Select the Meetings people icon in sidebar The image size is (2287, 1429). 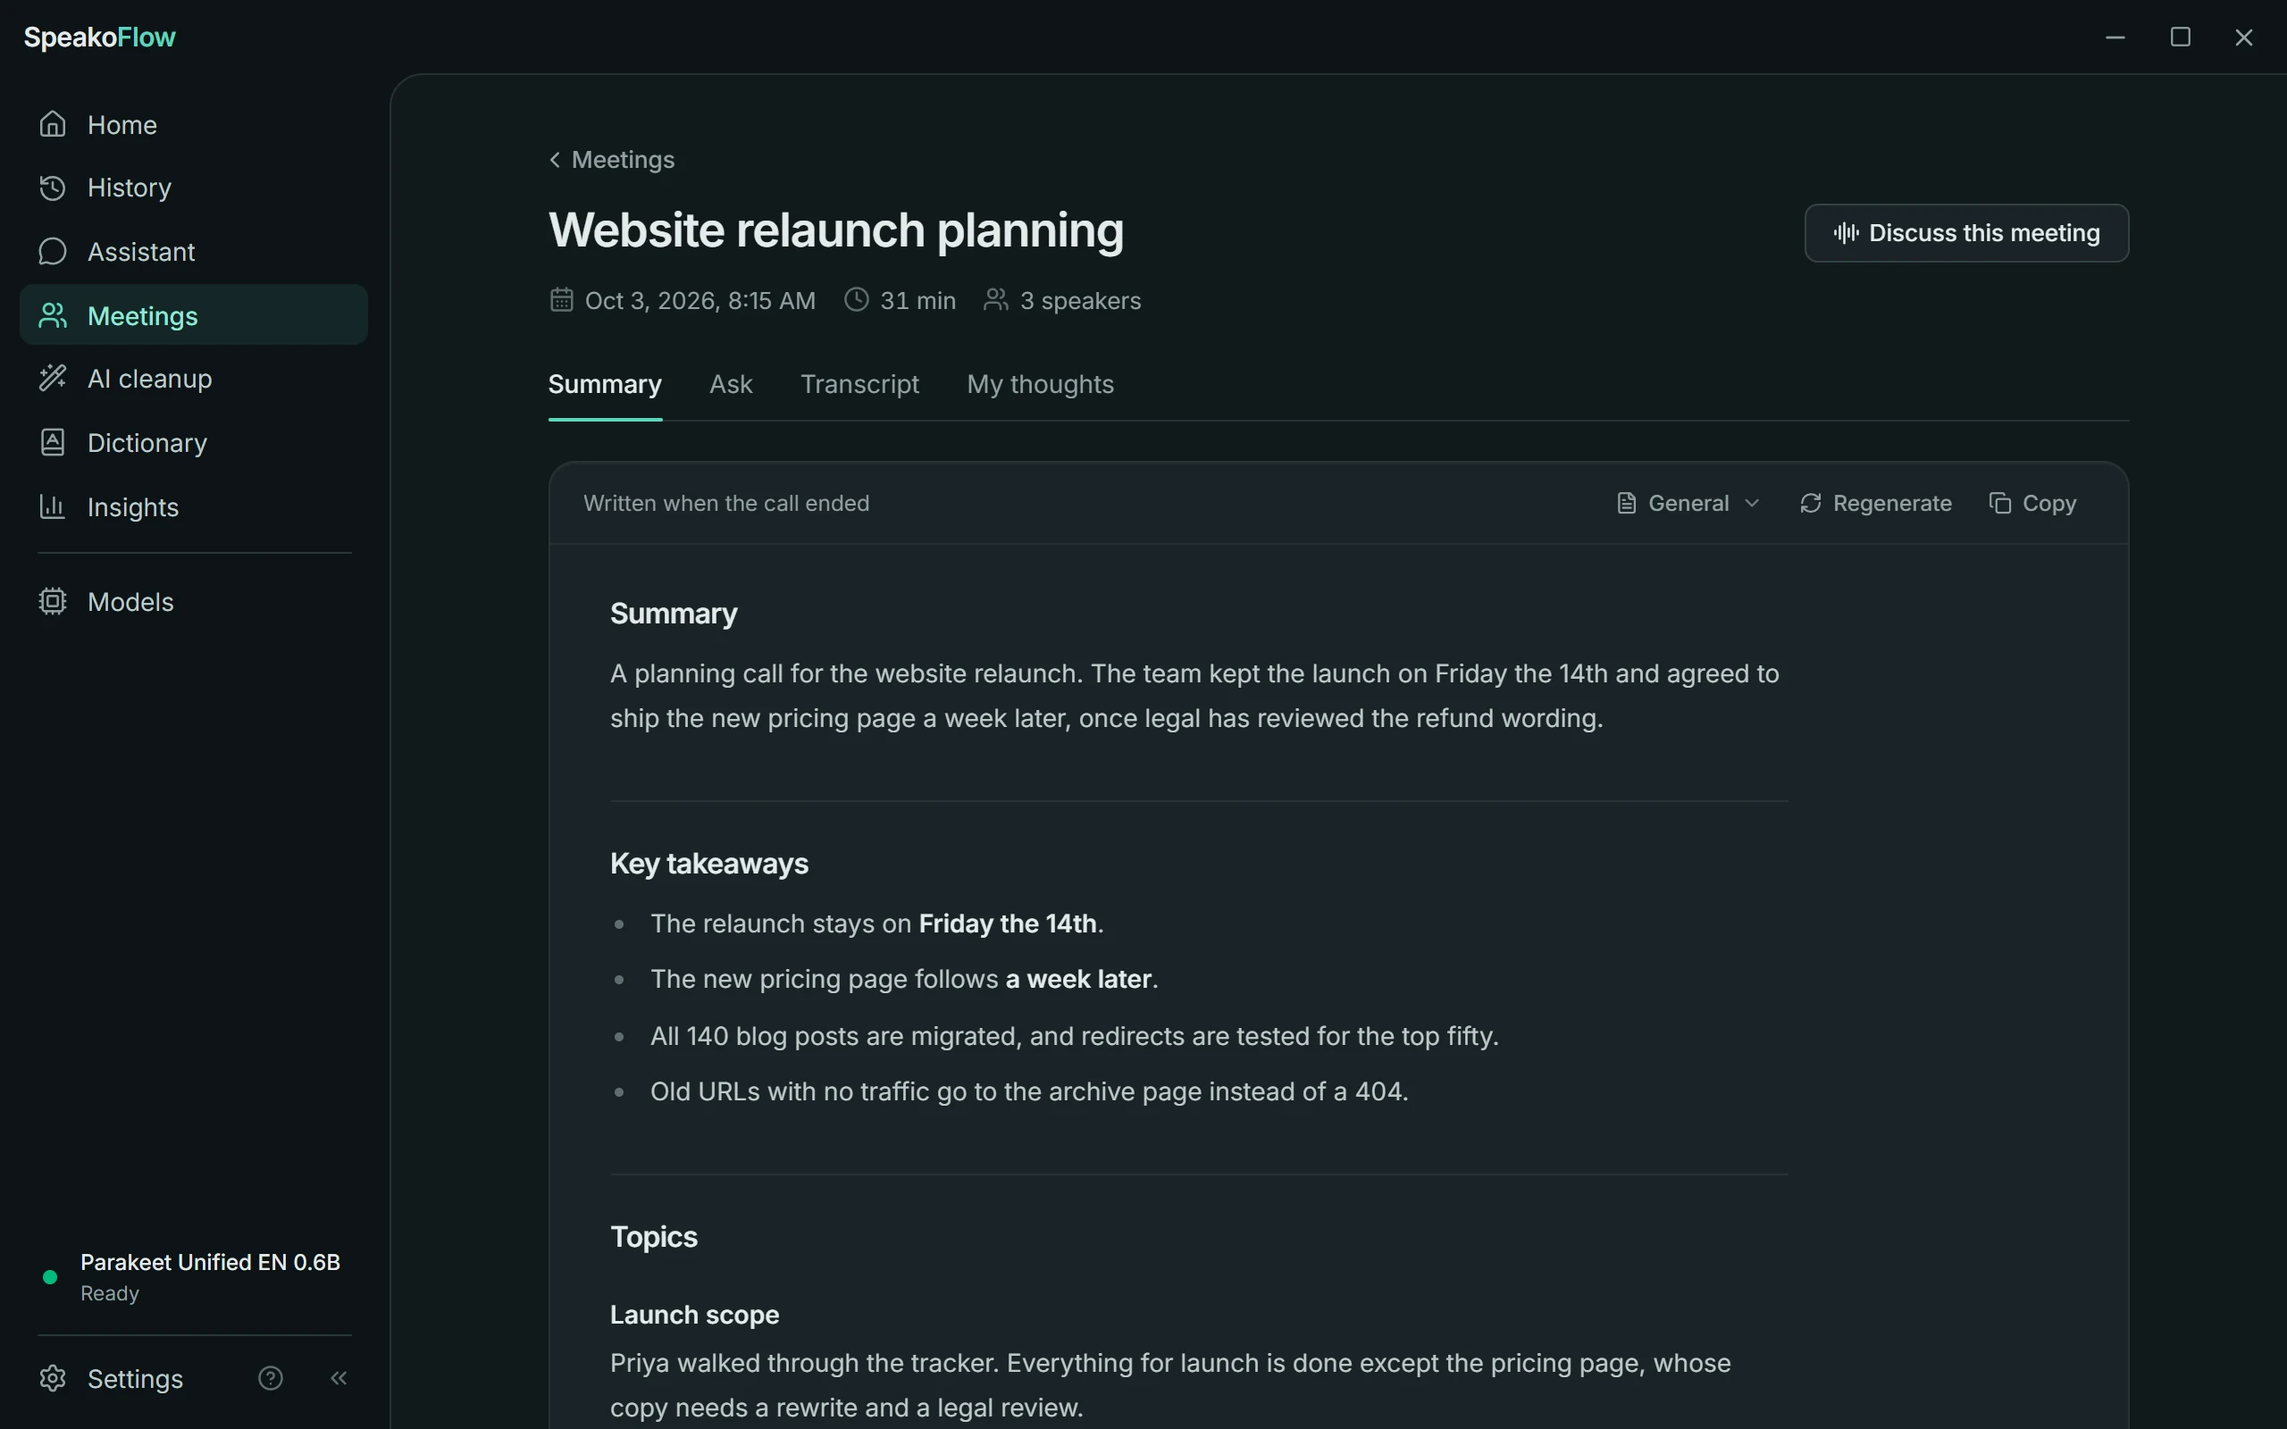coord(53,314)
